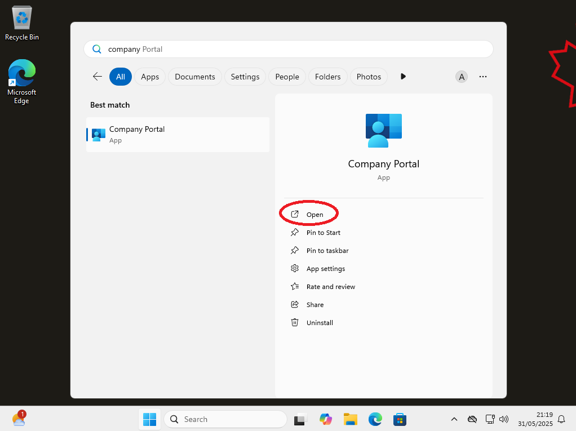Image resolution: width=576 pixels, height=431 pixels.
Task: Show more filters with the play arrow
Action: click(403, 77)
